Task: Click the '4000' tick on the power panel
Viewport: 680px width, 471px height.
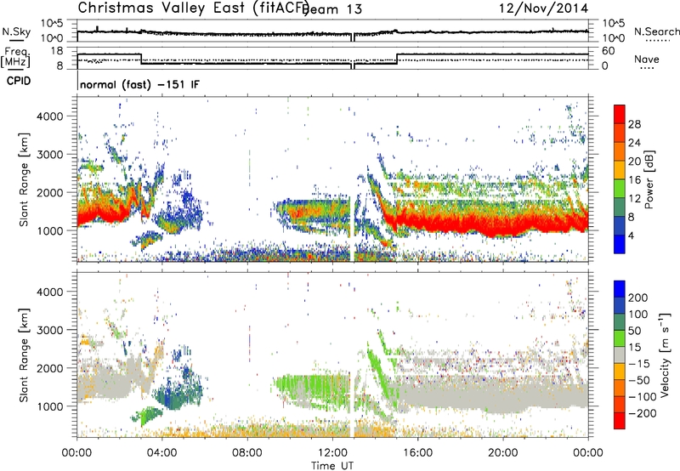Action: point(49,116)
